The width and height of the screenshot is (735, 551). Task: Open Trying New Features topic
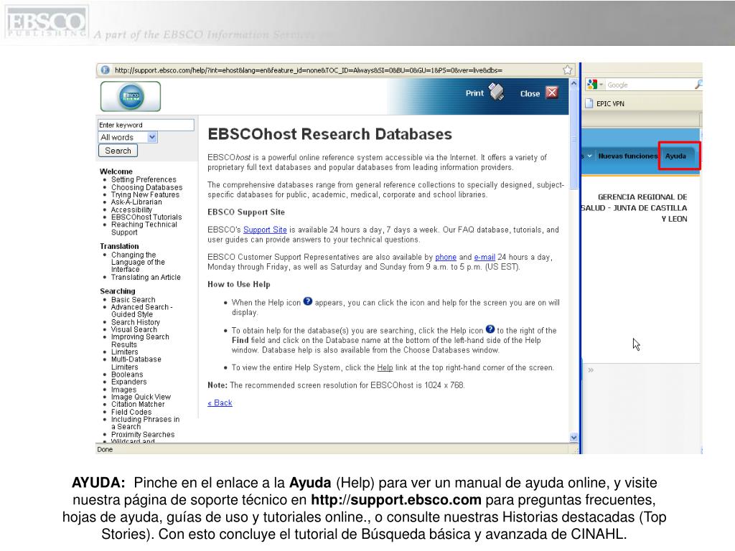pyautogui.click(x=145, y=194)
